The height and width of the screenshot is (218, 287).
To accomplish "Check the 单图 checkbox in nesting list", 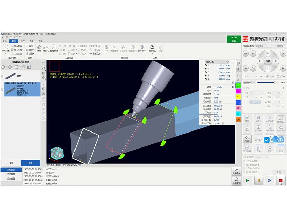I will coord(2,76).
